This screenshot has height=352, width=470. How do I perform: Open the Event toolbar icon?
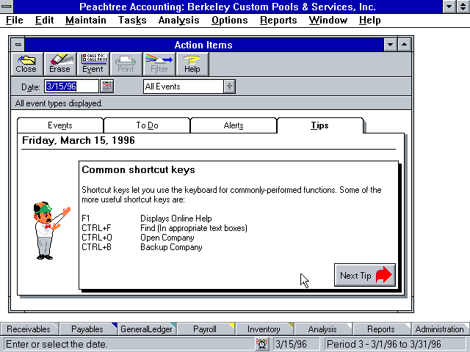[93, 64]
